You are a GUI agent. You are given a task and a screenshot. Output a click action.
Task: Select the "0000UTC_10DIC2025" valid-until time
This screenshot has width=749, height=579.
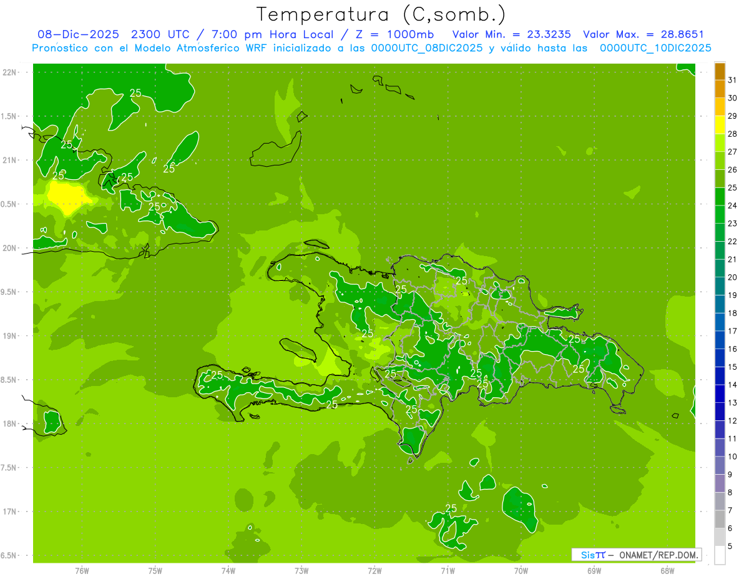655,48
